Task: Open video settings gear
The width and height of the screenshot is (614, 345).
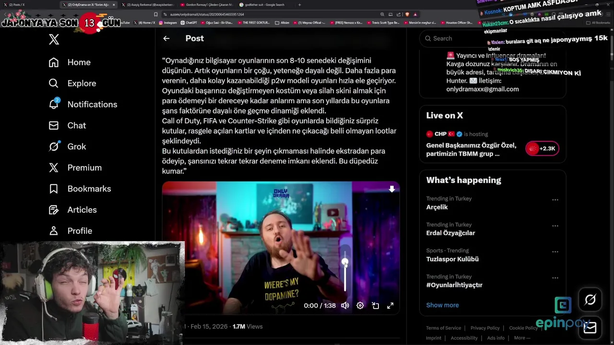Action: point(360,305)
